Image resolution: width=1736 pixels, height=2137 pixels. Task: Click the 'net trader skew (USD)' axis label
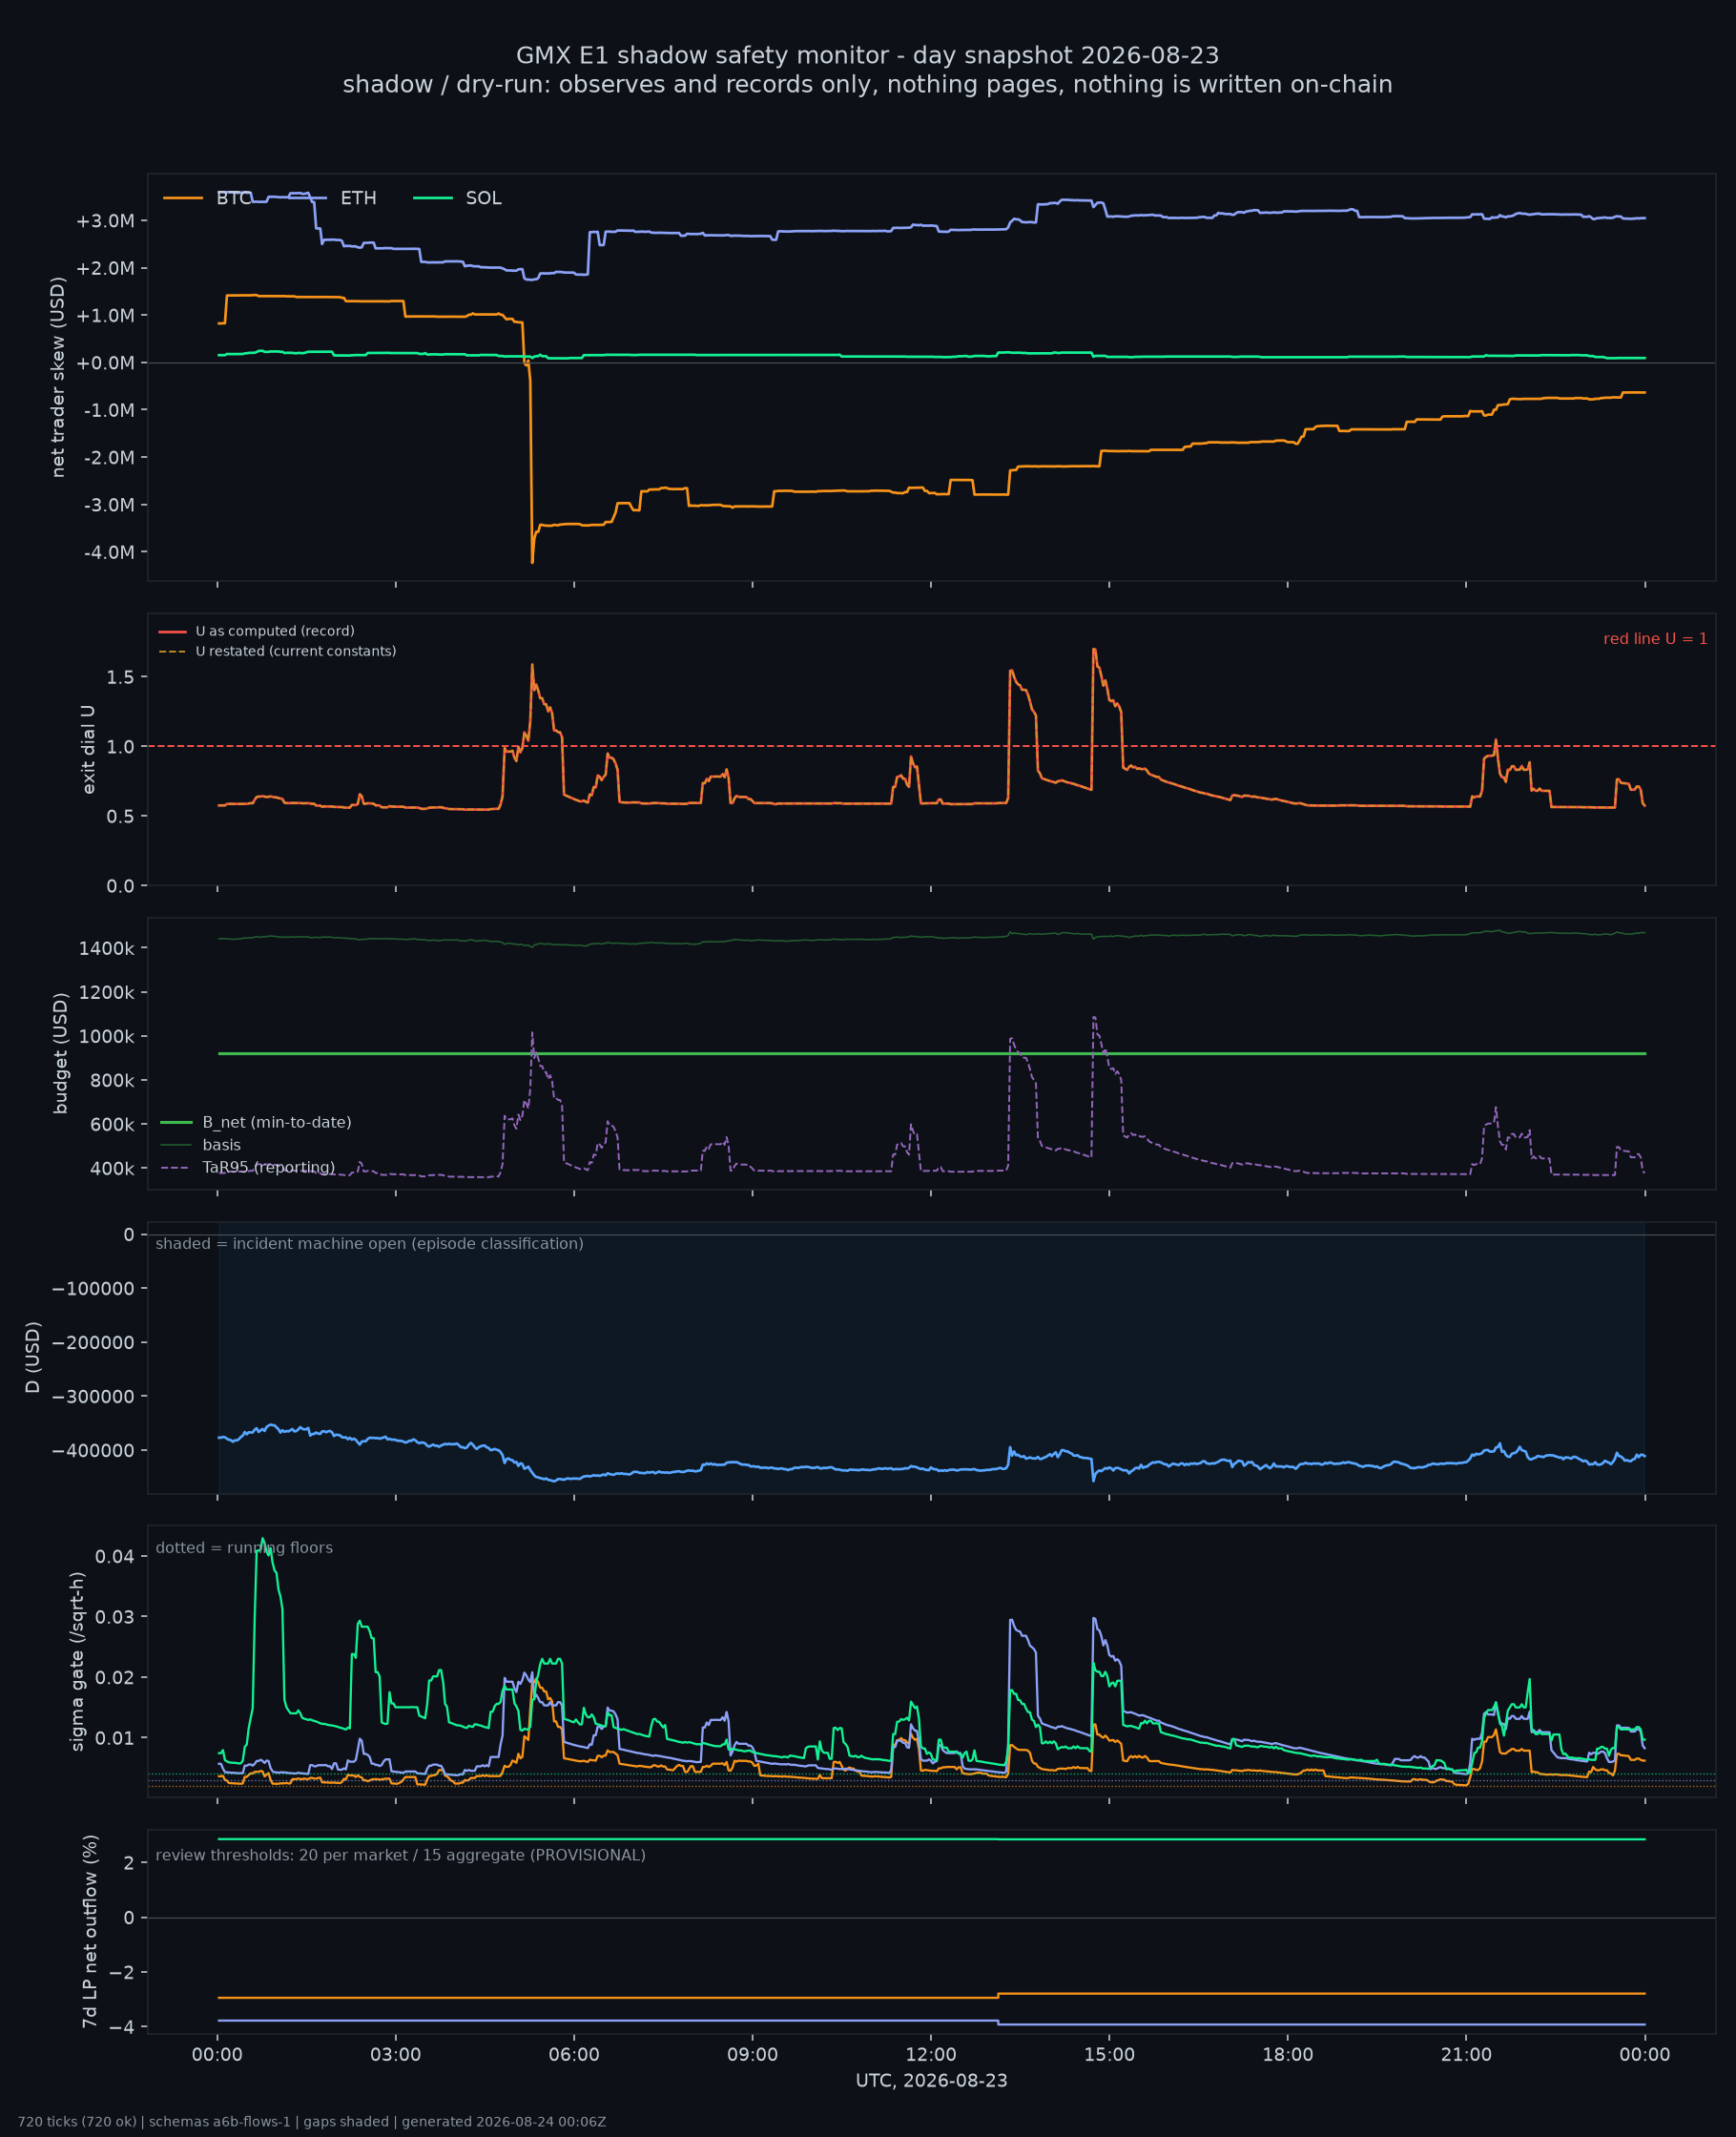coord(58,377)
